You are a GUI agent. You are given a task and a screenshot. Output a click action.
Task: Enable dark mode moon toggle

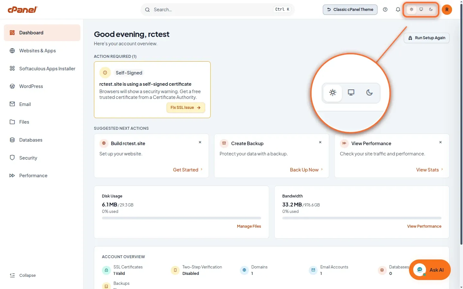click(x=431, y=10)
